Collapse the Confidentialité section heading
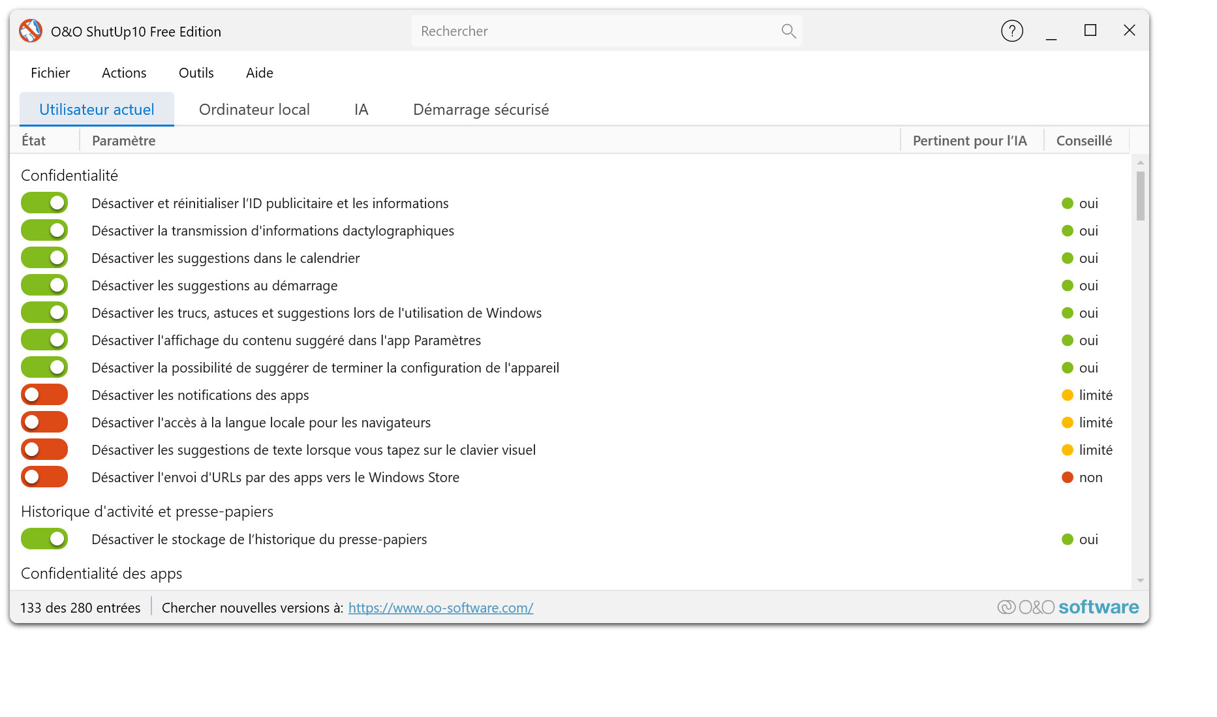The height and width of the screenshot is (717, 1217). pos(69,175)
